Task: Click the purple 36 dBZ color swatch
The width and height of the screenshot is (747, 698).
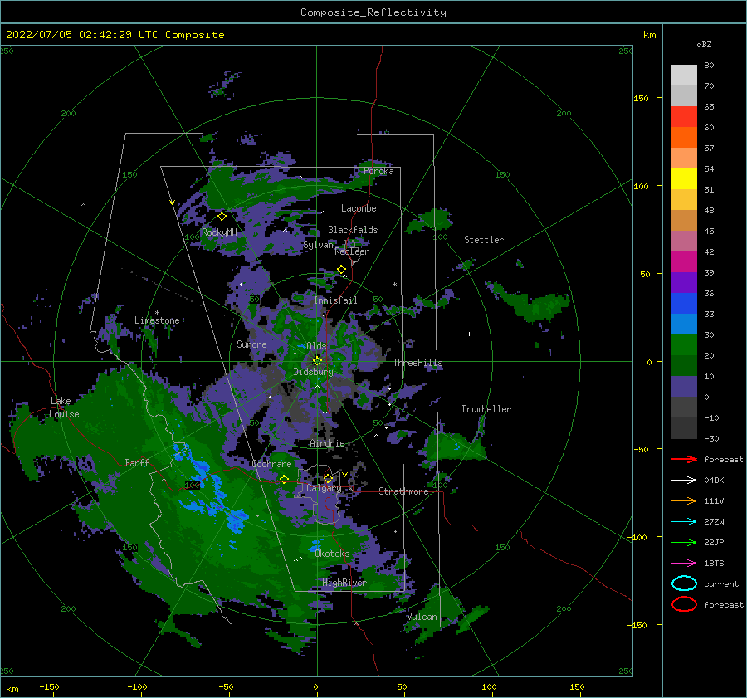Action: point(684,282)
